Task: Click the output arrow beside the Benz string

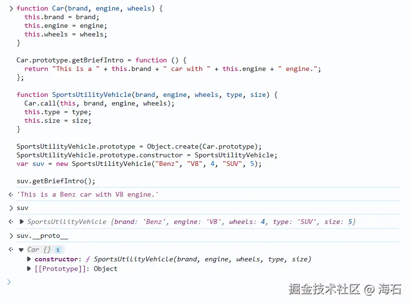Action: [x=11, y=194]
